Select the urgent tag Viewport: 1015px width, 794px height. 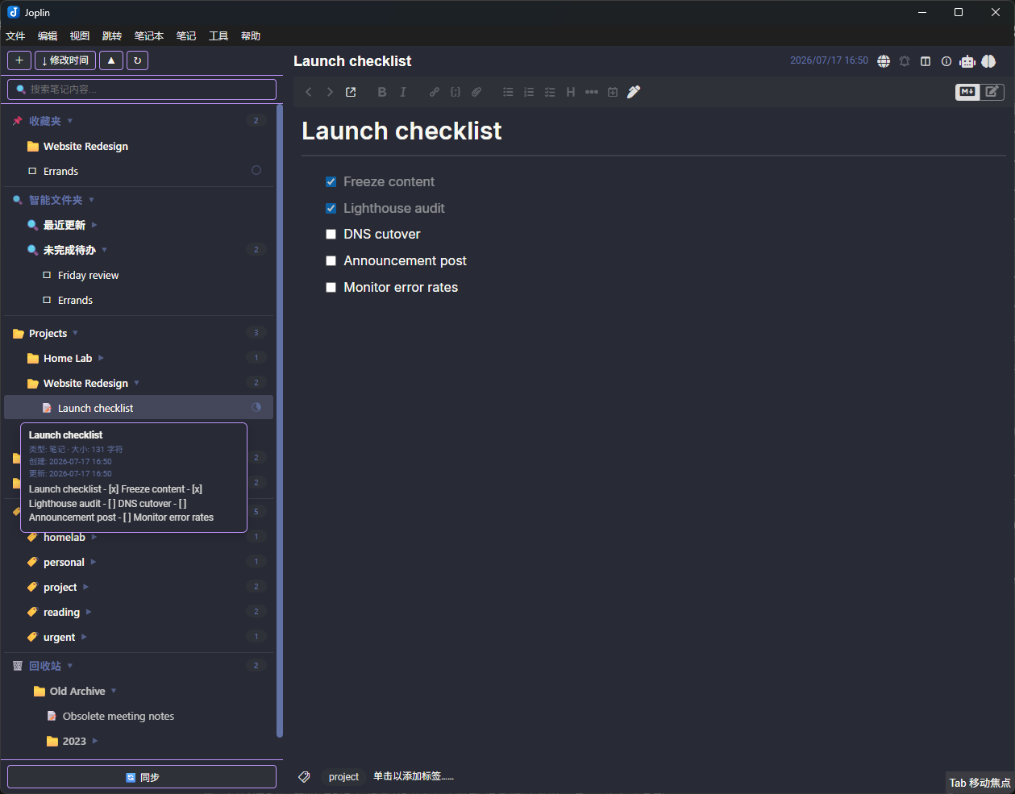click(x=59, y=637)
